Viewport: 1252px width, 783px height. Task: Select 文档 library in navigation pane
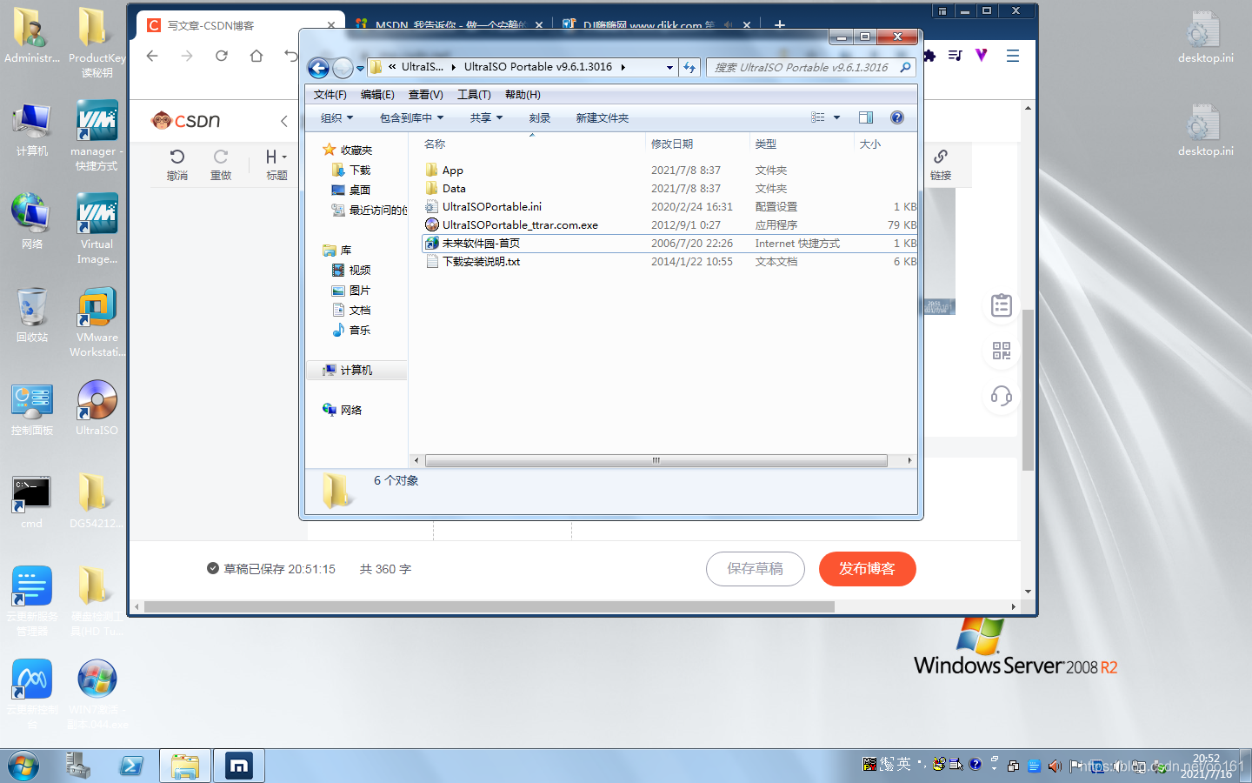tap(359, 310)
